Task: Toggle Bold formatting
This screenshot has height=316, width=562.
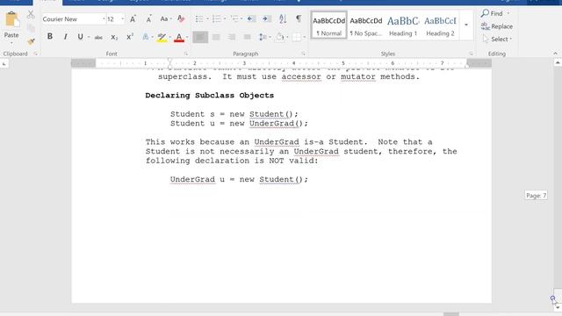Action: coord(50,37)
